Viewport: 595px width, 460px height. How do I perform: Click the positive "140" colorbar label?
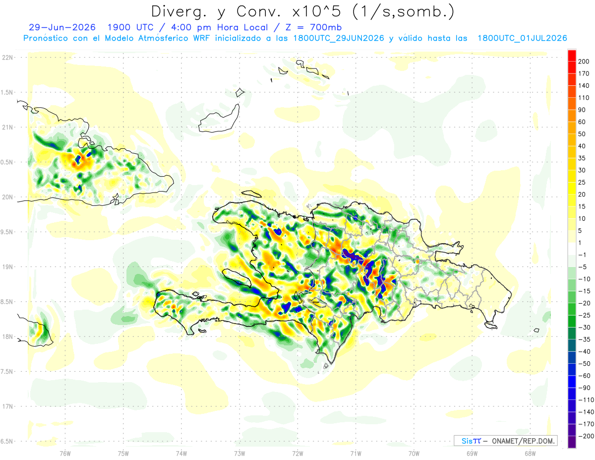[x=584, y=86]
